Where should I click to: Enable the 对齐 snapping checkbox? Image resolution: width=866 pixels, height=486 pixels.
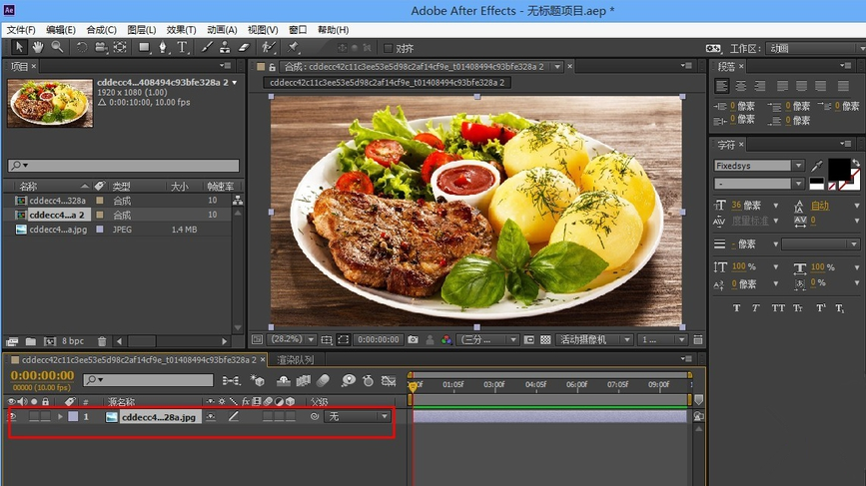pos(389,48)
